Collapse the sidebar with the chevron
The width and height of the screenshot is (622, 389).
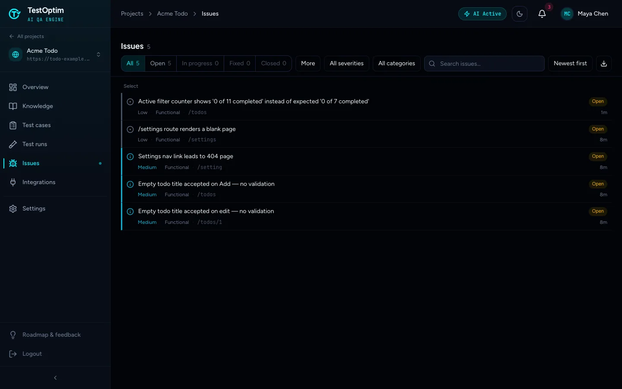55,378
